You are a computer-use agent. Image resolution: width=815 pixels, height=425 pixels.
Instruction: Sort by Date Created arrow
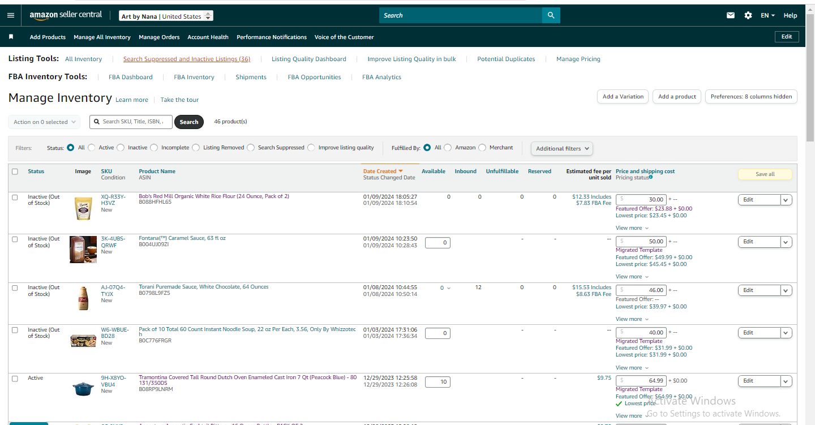(401, 171)
